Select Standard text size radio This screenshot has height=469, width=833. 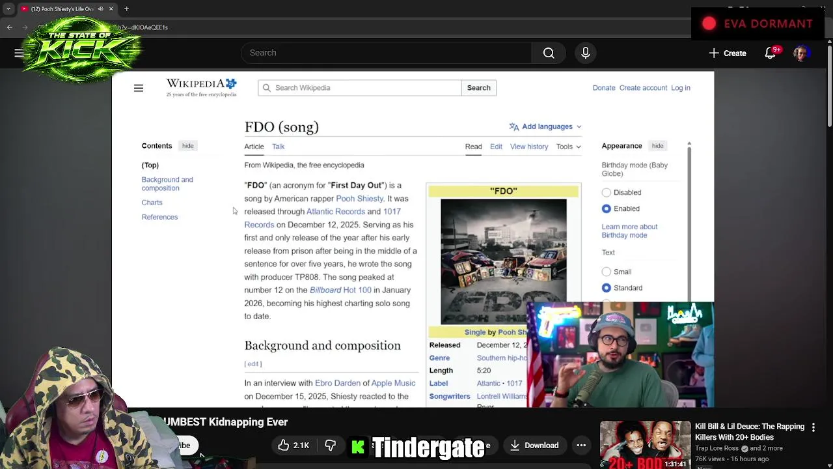coord(606,288)
